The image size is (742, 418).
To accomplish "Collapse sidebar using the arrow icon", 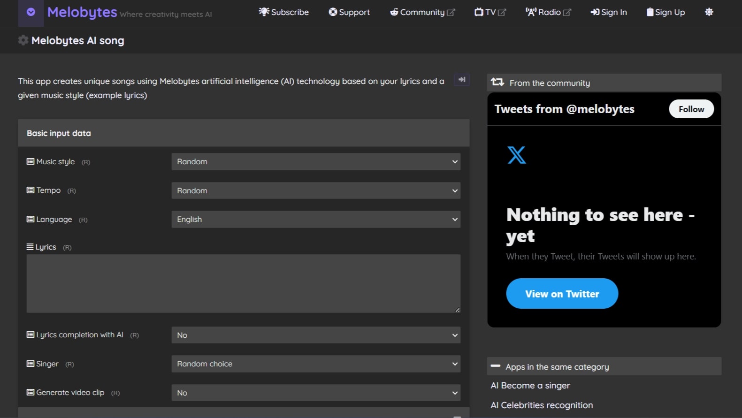I will click(x=462, y=80).
